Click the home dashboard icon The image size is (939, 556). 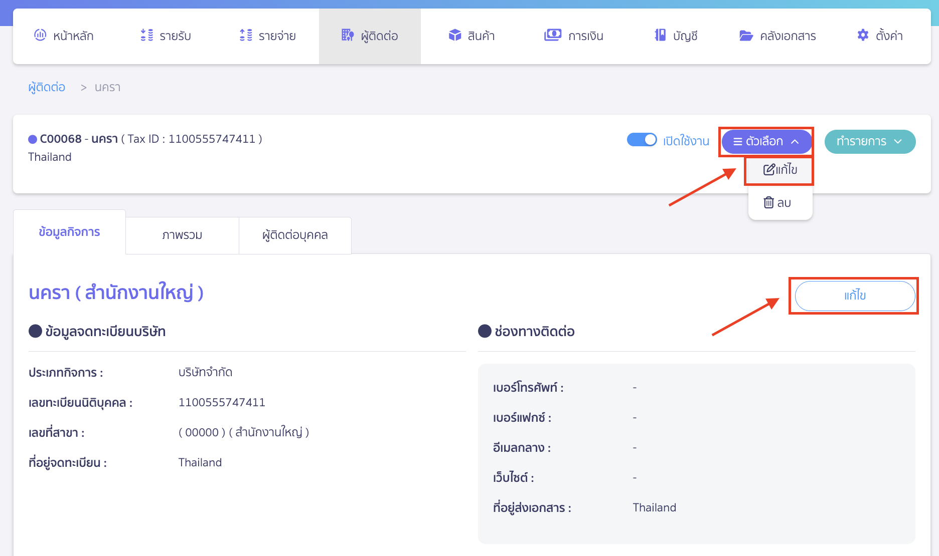click(40, 35)
